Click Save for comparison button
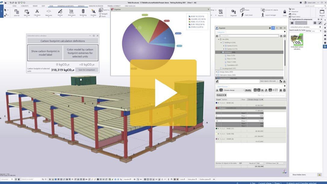This screenshot has width=327, height=184. 86,70
